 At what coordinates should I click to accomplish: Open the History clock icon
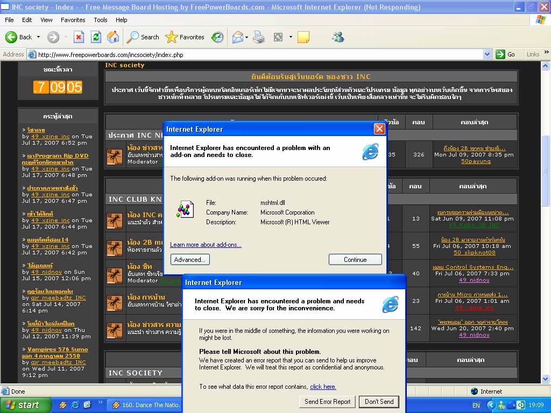(217, 37)
